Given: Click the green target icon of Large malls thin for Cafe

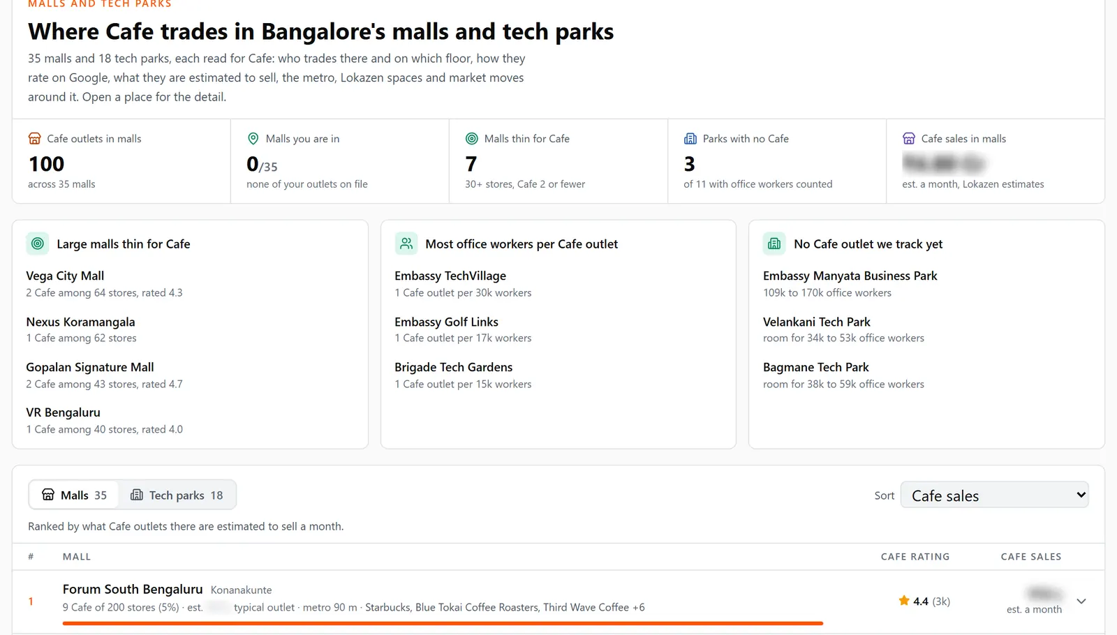Looking at the screenshot, I should pyautogui.click(x=38, y=244).
